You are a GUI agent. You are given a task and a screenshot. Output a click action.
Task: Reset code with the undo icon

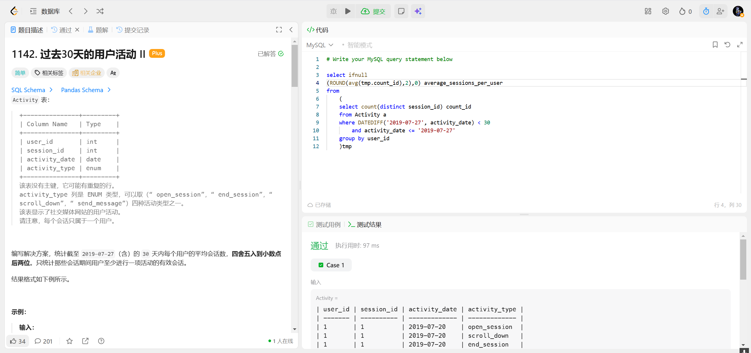(x=727, y=45)
